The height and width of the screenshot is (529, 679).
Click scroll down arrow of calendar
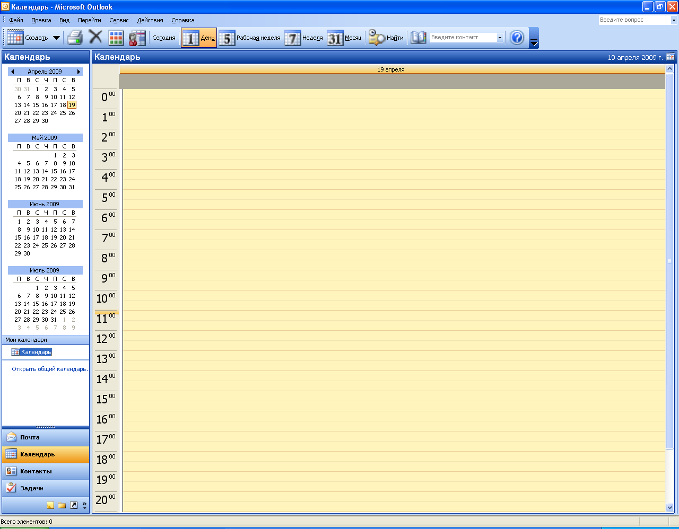[x=669, y=507]
